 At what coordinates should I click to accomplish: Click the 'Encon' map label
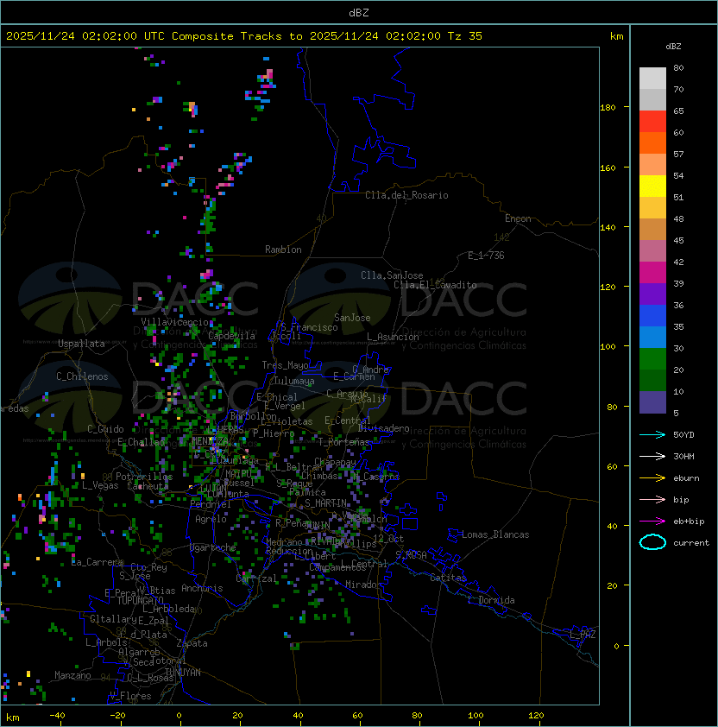(518, 218)
